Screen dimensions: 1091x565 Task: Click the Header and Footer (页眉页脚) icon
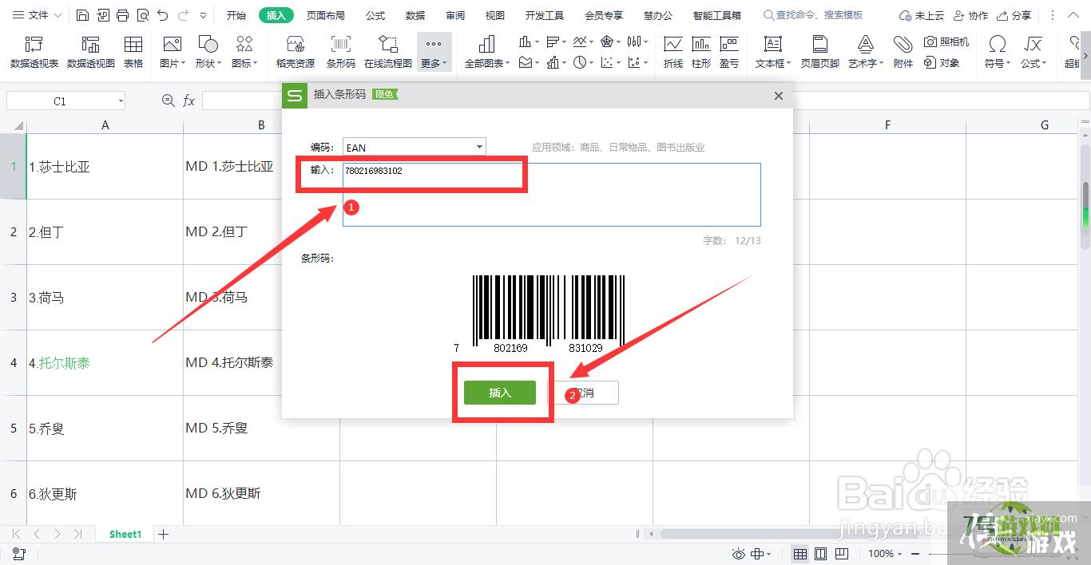820,52
